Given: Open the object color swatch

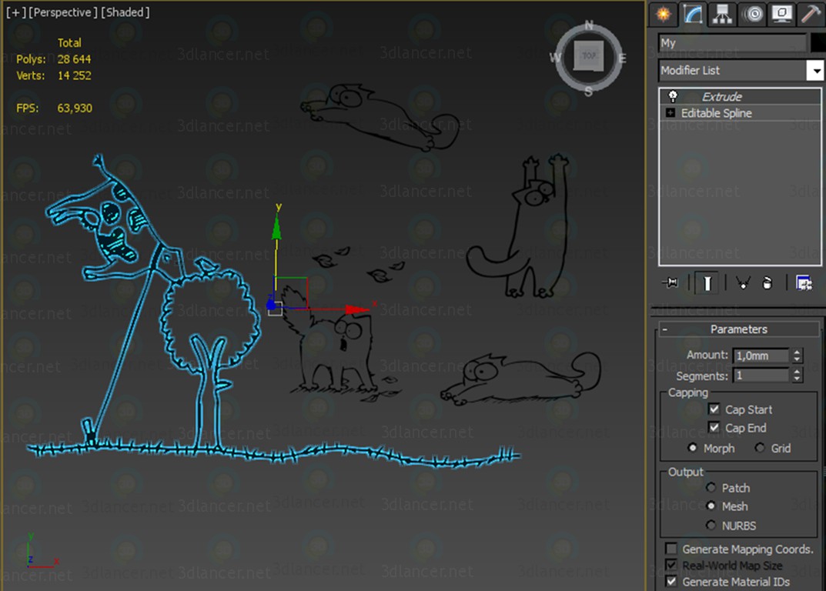Looking at the screenshot, I should [818, 42].
